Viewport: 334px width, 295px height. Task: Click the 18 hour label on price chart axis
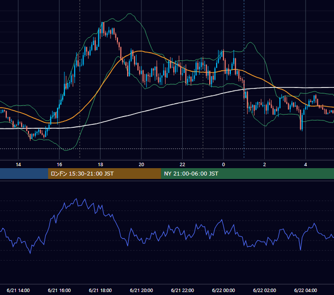coord(100,165)
